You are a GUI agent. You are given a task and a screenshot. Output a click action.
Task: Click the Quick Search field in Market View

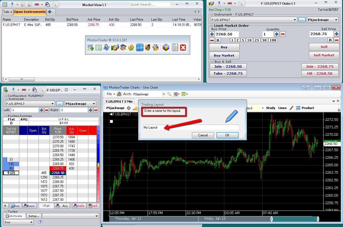tap(150, 4)
